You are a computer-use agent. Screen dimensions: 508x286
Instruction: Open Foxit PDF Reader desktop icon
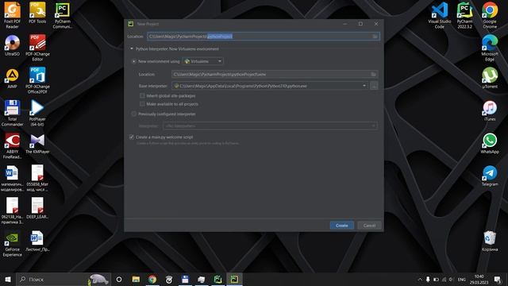pos(13,15)
